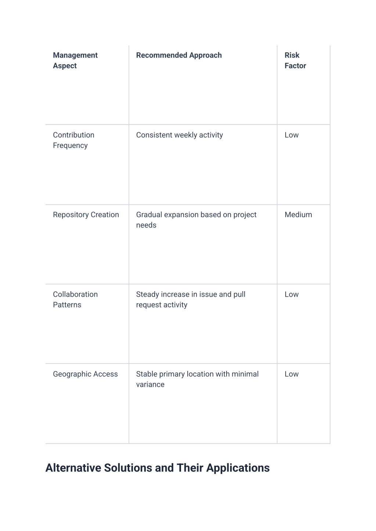376x531 pixels.
Task: Click the Medium risk factor cell
Action: tap(298, 215)
